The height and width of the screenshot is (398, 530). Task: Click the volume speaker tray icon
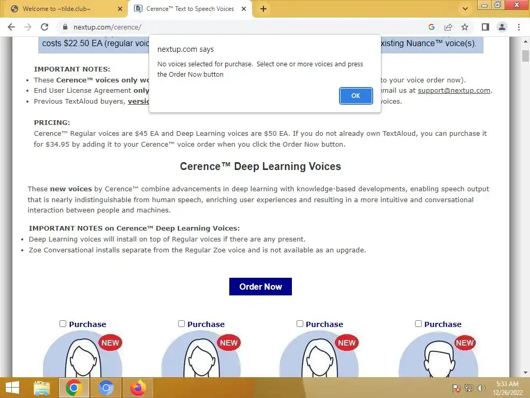pyautogui.click(x=481, y=388)
